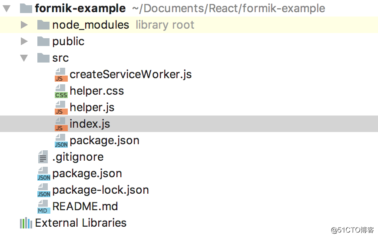Click the 'library root' annotation text
This screenshot has height=238, width=378.
165,25
